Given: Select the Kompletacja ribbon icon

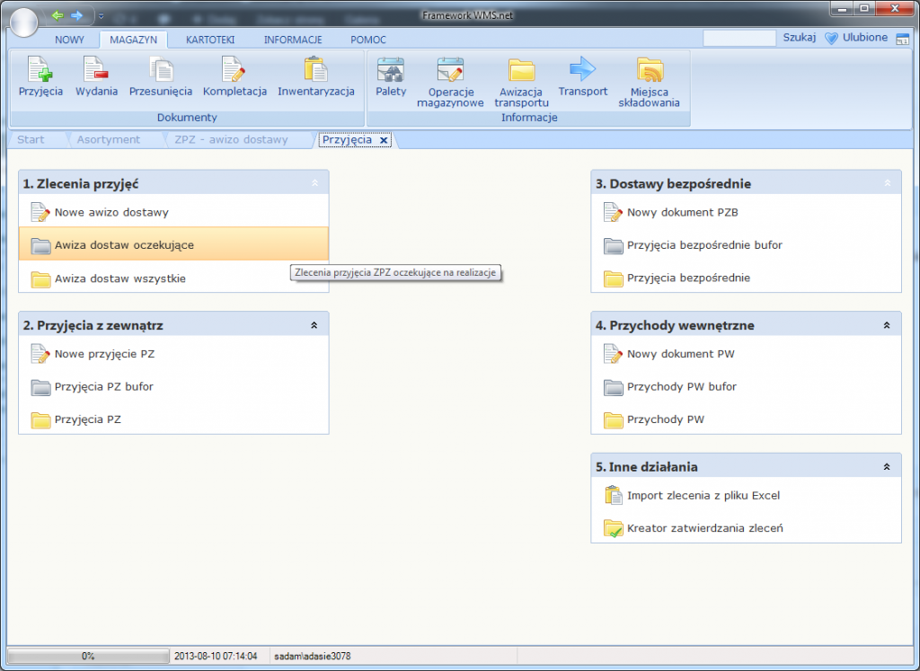Looking at the screenshot, I should 234,70.
